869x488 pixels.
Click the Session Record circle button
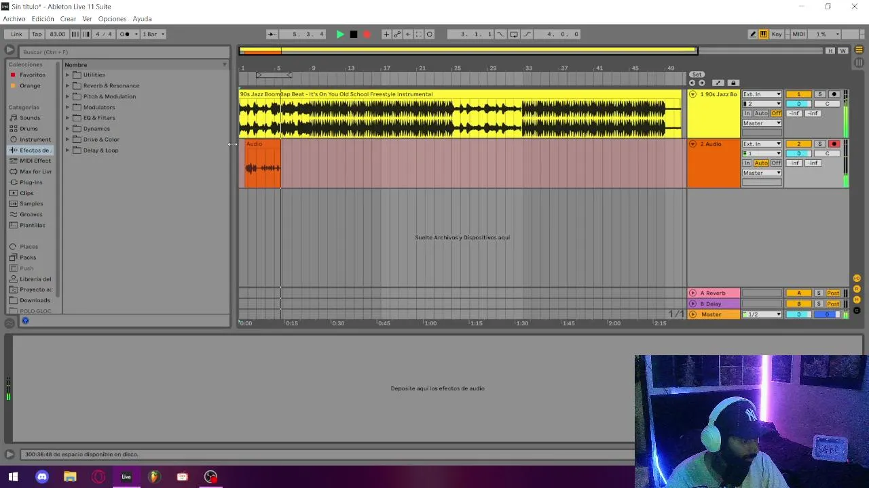430,34
